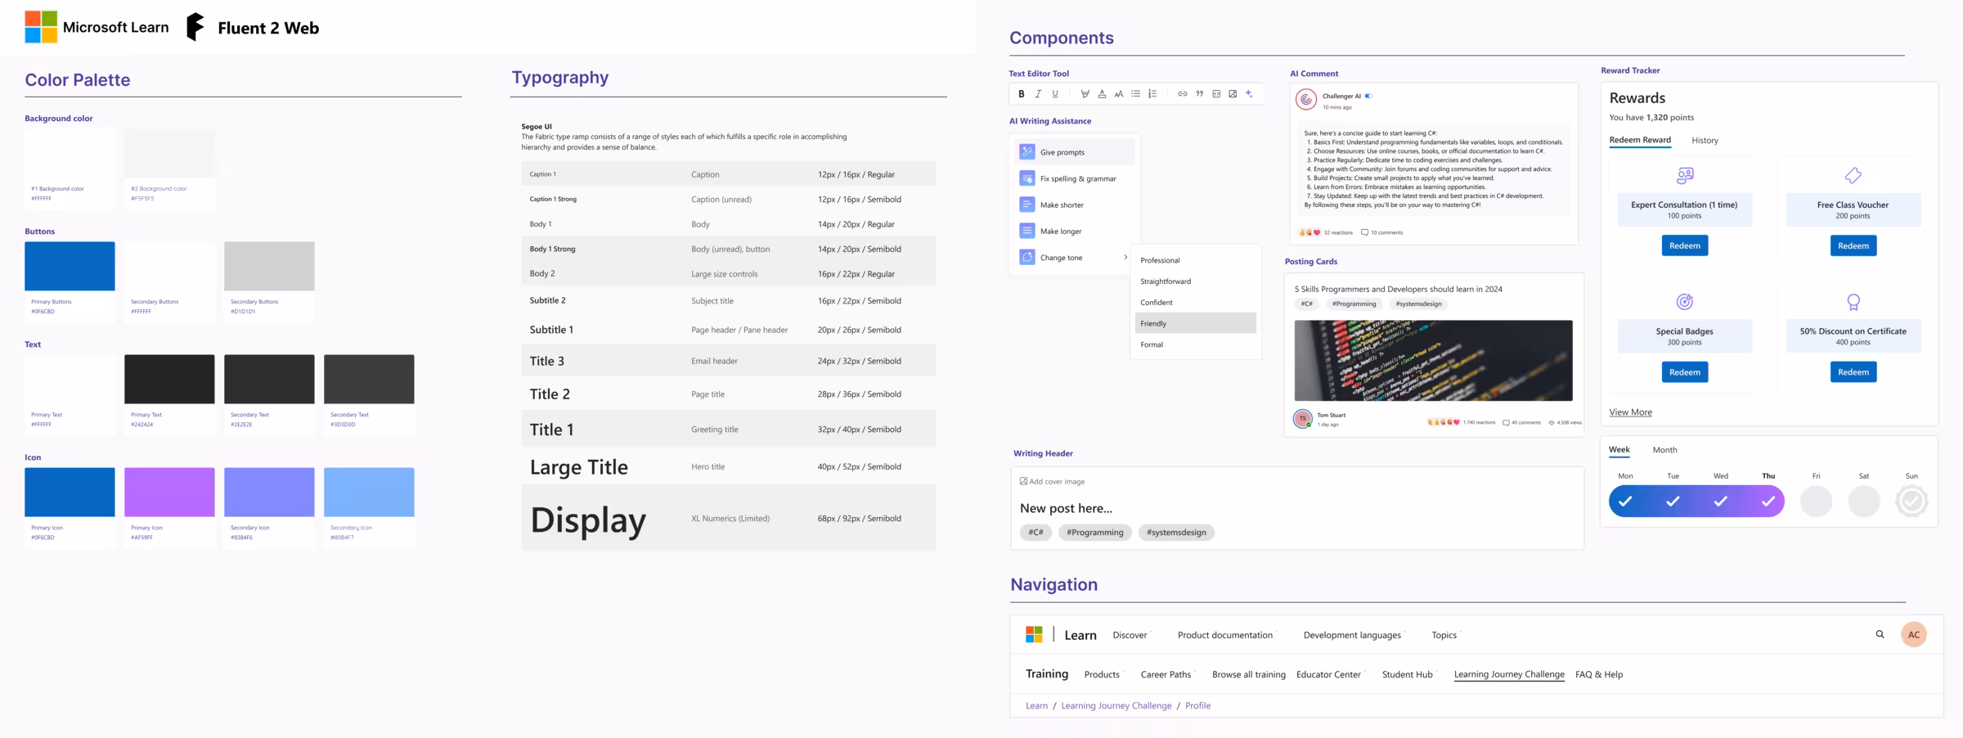Select Give prompts in AI Writing Assistance
The width and height of the screenshot is (1963, 738).
tap(1075, 152)
